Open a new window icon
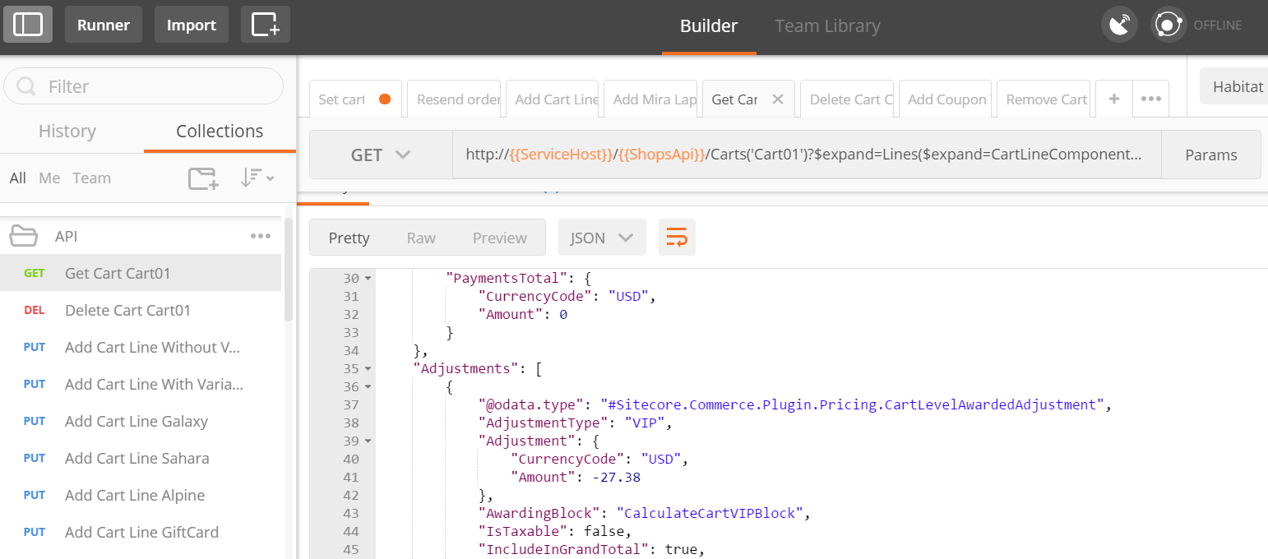The width and height of the screenshot is (1268, 559). point(266,25)
